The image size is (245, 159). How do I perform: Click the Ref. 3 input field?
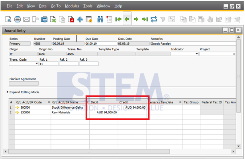click(x=89, y=64)
